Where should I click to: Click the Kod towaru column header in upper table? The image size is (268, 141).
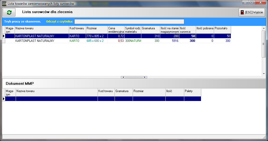(x=77, y=30)
